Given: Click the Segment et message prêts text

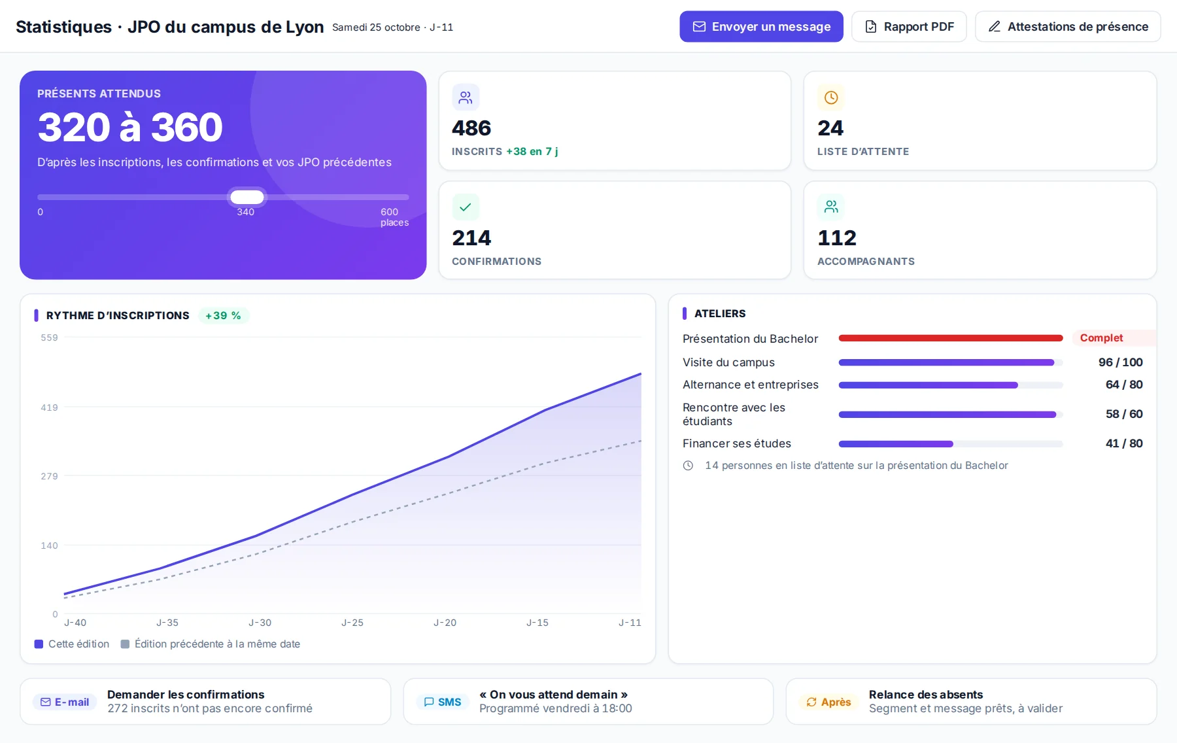Looking at the screenshot, I should [966, 708].
